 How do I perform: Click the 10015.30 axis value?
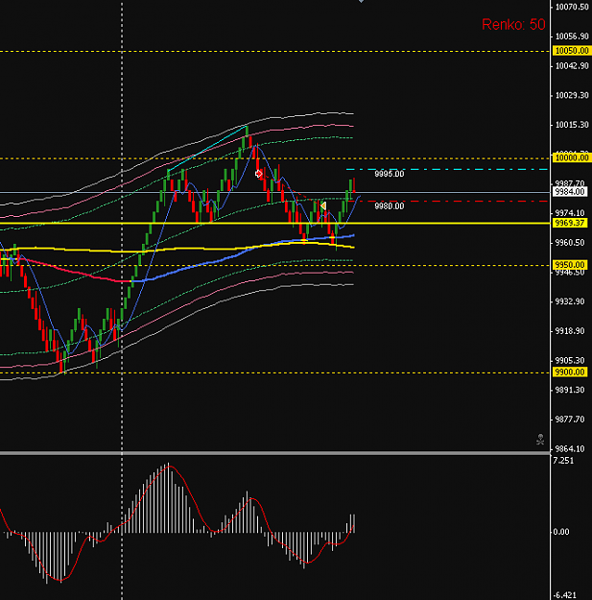(x=572, y=125)
